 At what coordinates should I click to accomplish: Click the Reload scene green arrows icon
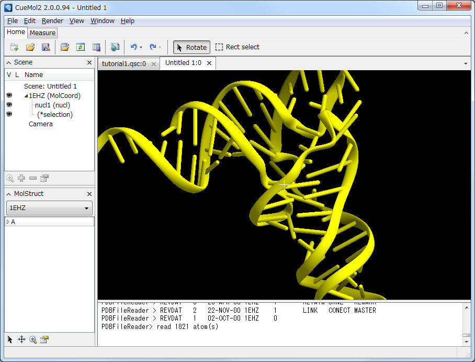[81, 47]
